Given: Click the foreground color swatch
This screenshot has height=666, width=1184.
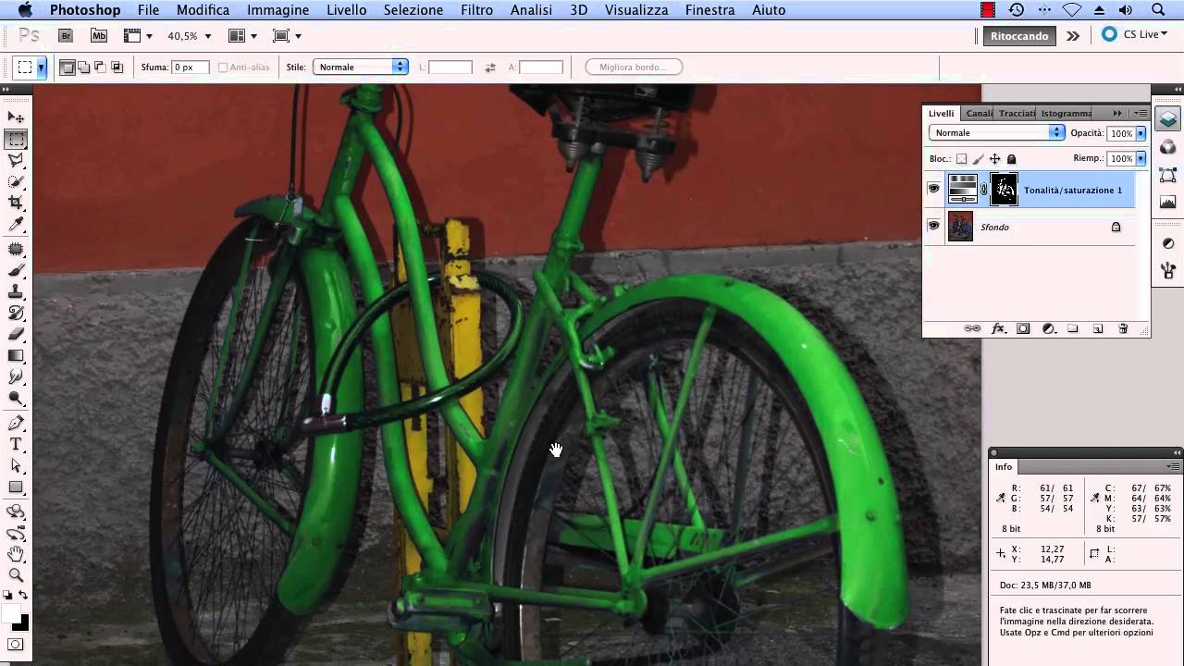Looking at the screenshot, I should pos(11,613).
